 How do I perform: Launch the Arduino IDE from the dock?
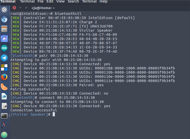pos(4,48)
